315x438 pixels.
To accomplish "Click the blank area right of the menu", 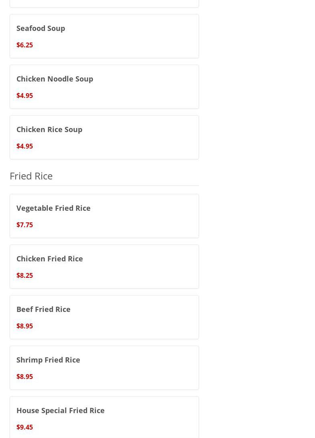I will pyautogui.click(x=257, y=201).
